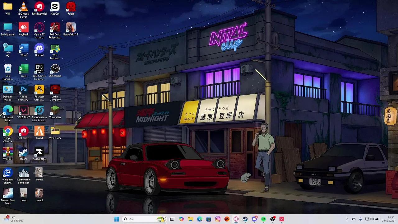Switch to Opera GX on taskbar
Viewport: 398px width, 224px height.
coord(236,219)
